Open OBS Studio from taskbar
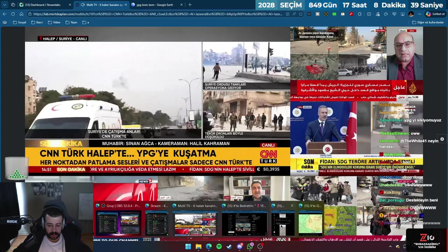Image resolution: width=448 pixels, height=252 pixels. [x=260, y=246]
